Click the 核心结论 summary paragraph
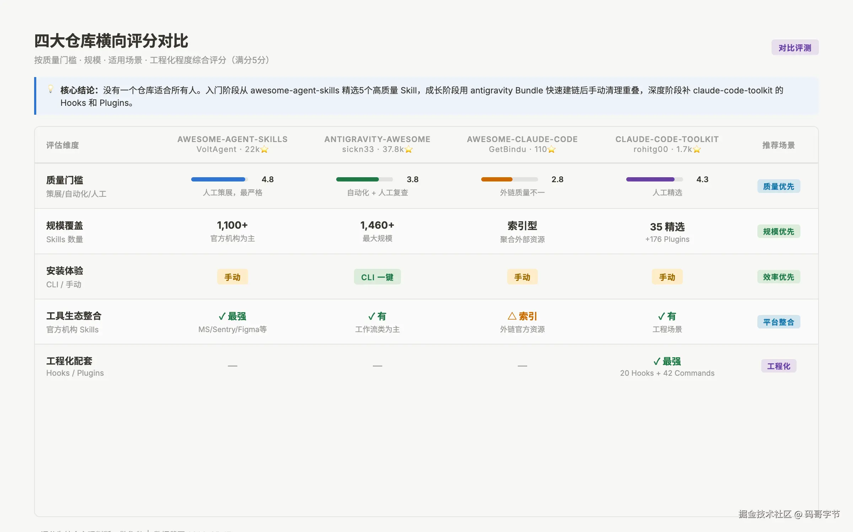Image resolution: width=853 pixels, height=532 pixels. (422, 96)
